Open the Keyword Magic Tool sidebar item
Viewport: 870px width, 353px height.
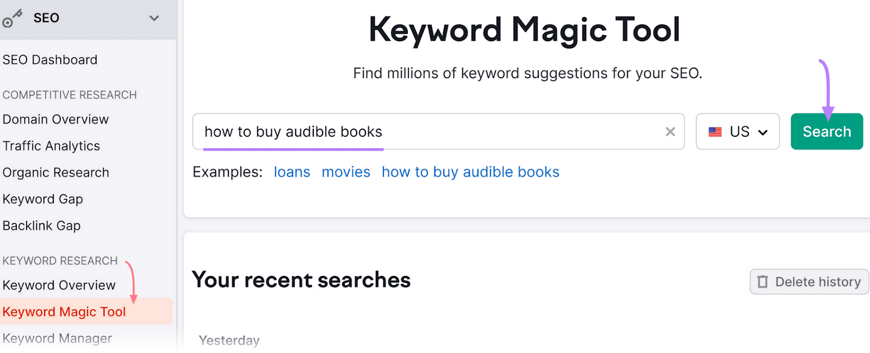[64, 311]
